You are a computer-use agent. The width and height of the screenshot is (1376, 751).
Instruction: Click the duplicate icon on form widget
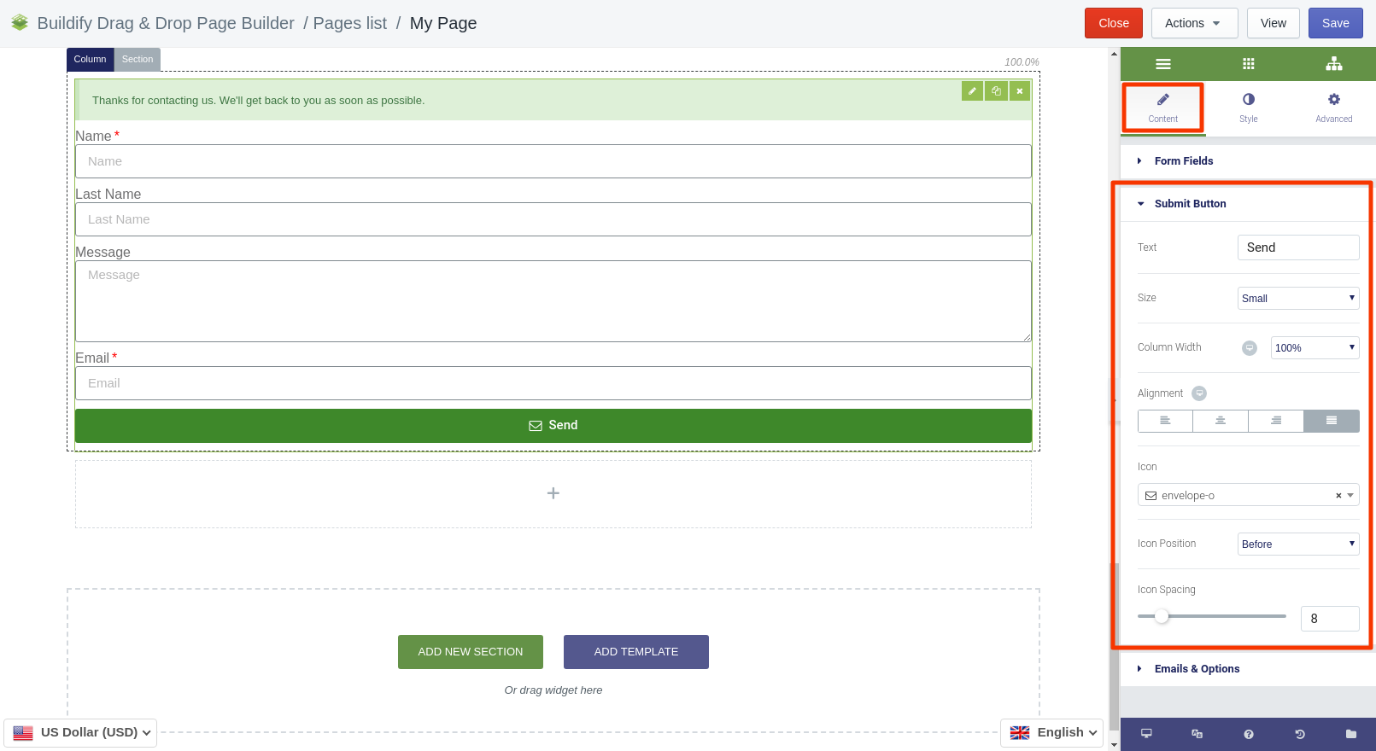996,90
